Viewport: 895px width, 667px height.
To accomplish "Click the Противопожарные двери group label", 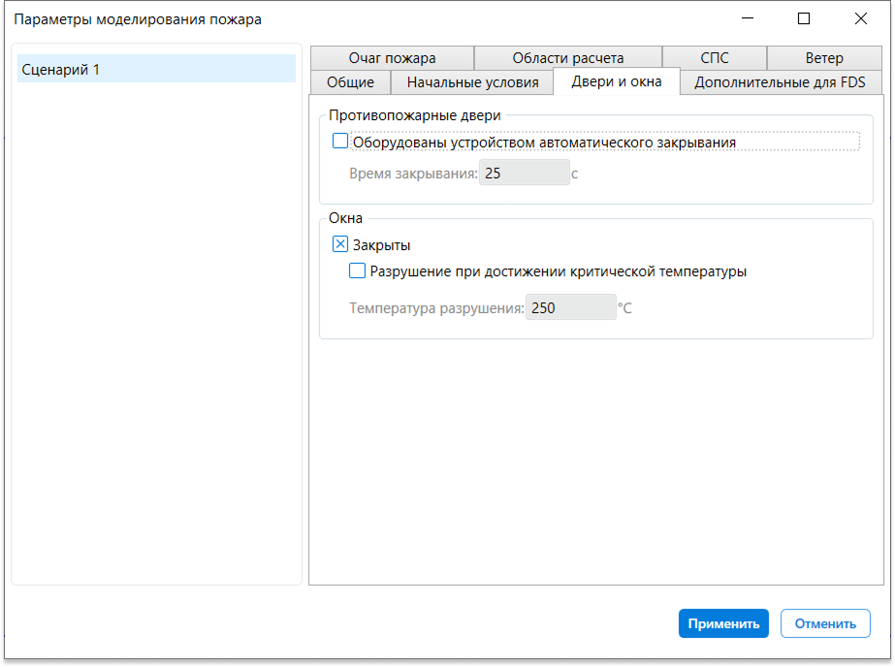I will [x=415, y=115].
